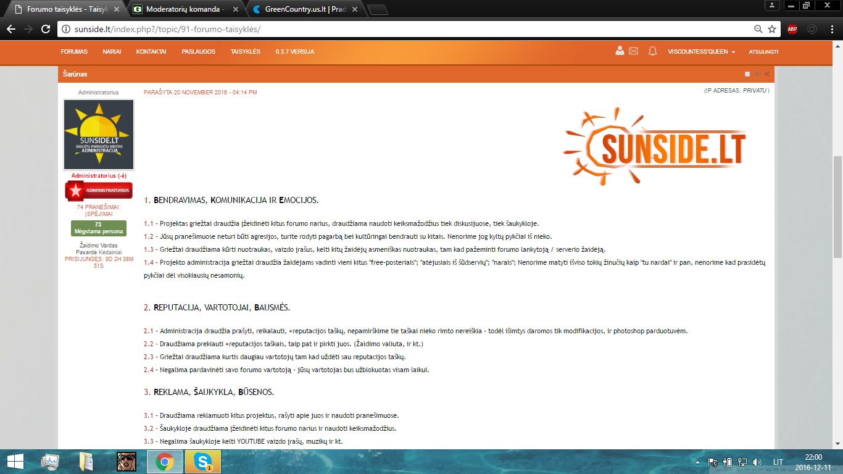
Task: Launch the GTA San Andreas taskbar icon
Action: pyautogui.click(x=126, y=462)
